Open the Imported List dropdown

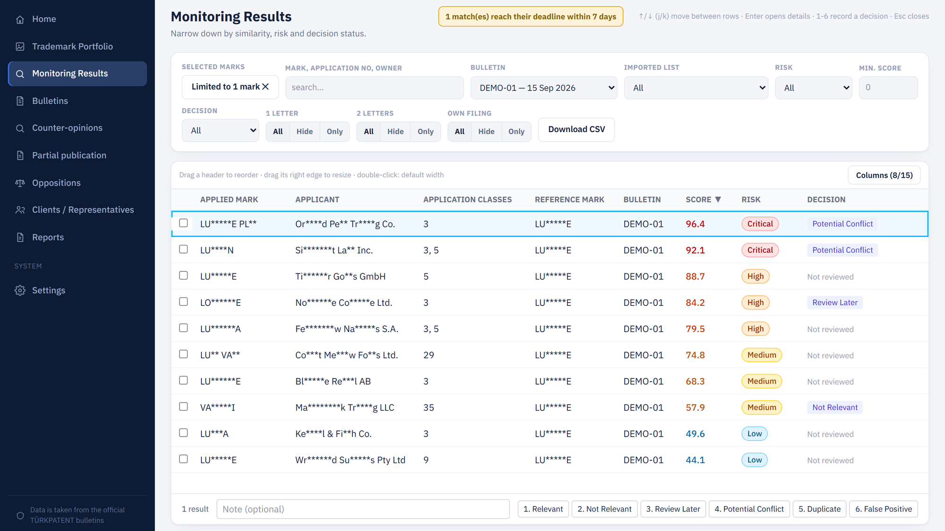696,88
